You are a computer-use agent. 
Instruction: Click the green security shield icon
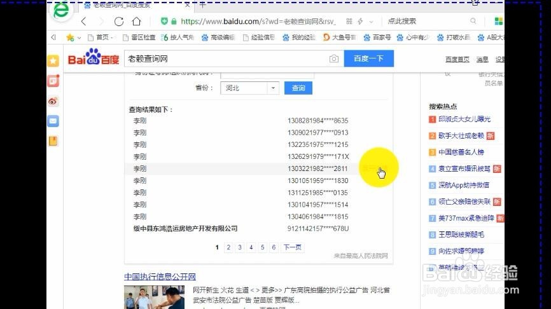click(164, 21)
